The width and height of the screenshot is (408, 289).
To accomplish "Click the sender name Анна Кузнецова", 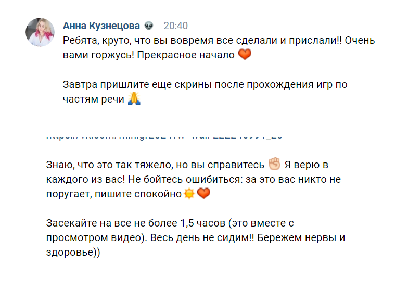I will click(102, 26).
